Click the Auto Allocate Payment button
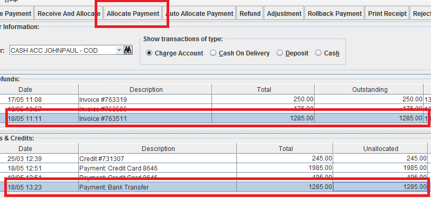Viewport: 431px width, 198px height. 199,13
